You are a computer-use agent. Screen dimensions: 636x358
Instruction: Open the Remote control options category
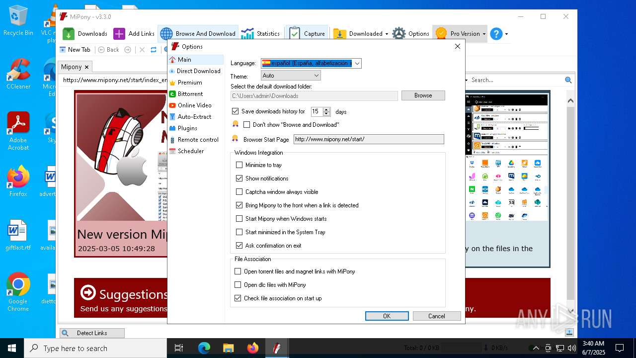tap(196, 140)
